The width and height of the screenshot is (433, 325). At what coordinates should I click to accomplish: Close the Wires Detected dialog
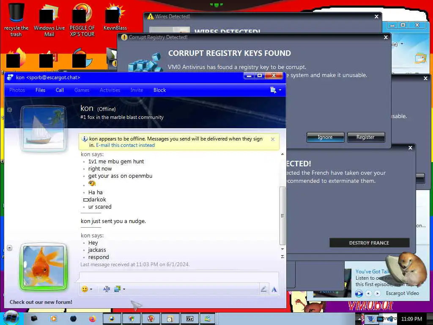point(376,17)
